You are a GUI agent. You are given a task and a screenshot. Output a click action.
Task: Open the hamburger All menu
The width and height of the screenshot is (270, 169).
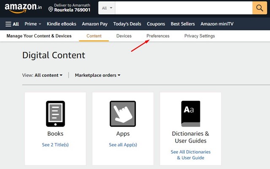12,24
